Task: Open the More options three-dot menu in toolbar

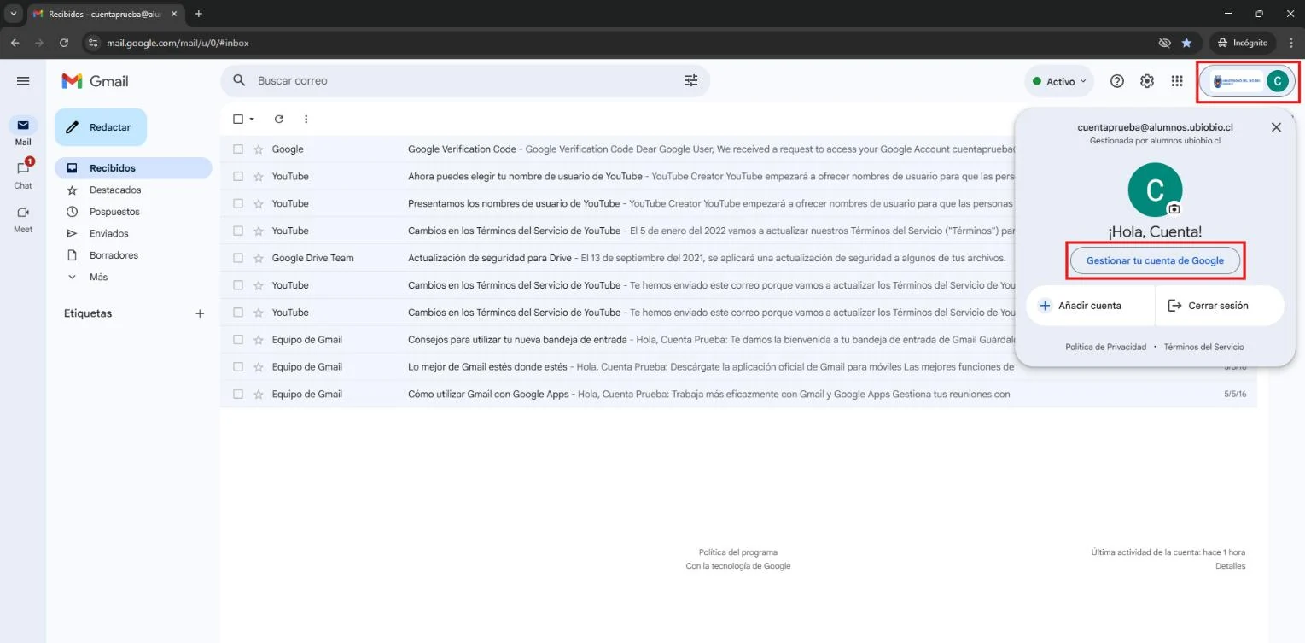Action: click(x=306, y=119)
